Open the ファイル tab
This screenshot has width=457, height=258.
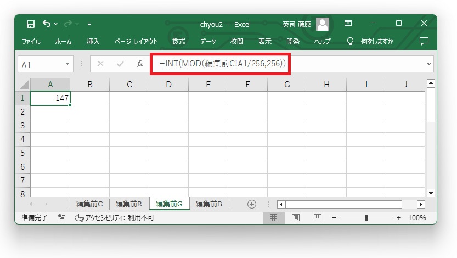[31, 42]
